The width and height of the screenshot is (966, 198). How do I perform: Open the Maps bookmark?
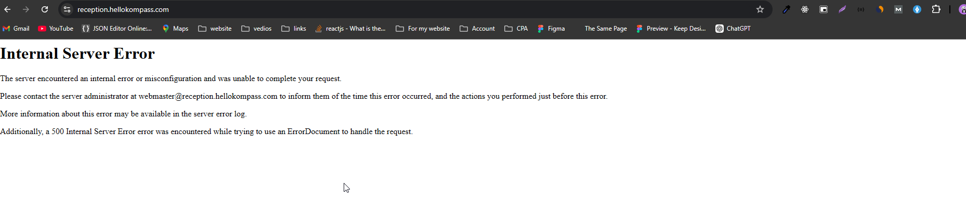click(175, 29)
